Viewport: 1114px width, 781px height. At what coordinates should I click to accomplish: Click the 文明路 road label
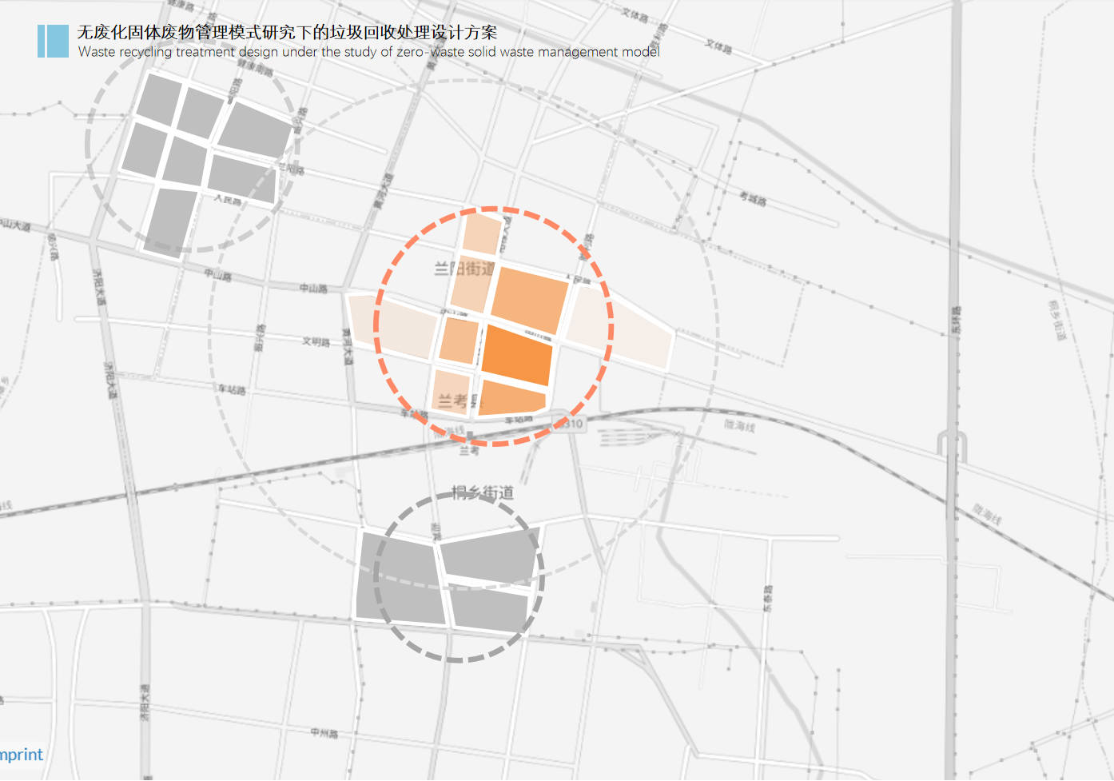316,341
